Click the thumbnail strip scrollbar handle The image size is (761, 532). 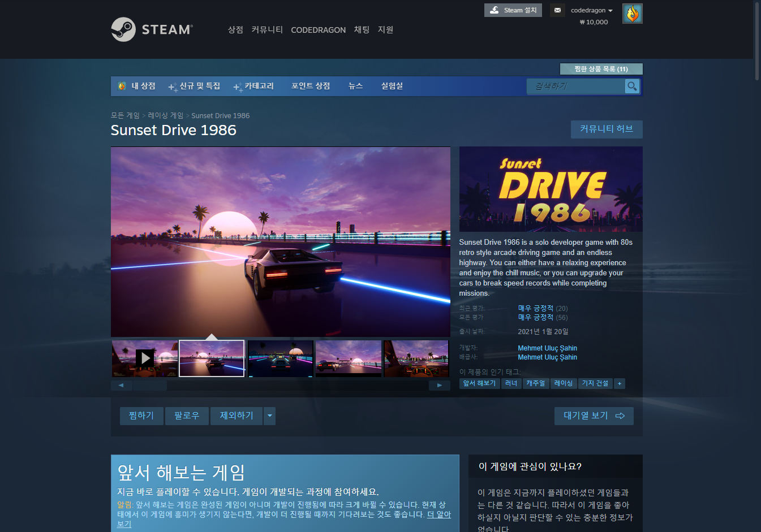click(149, 386)
